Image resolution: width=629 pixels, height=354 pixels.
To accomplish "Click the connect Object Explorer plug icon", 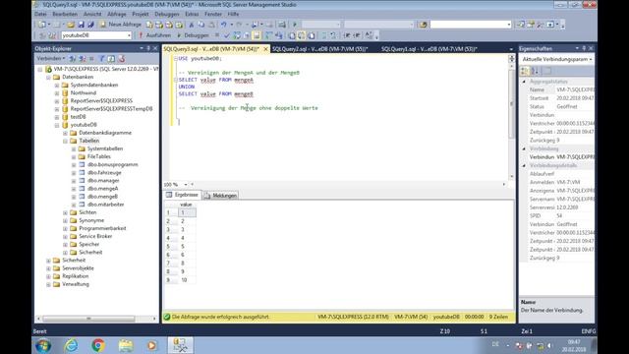I will (72, 59).
